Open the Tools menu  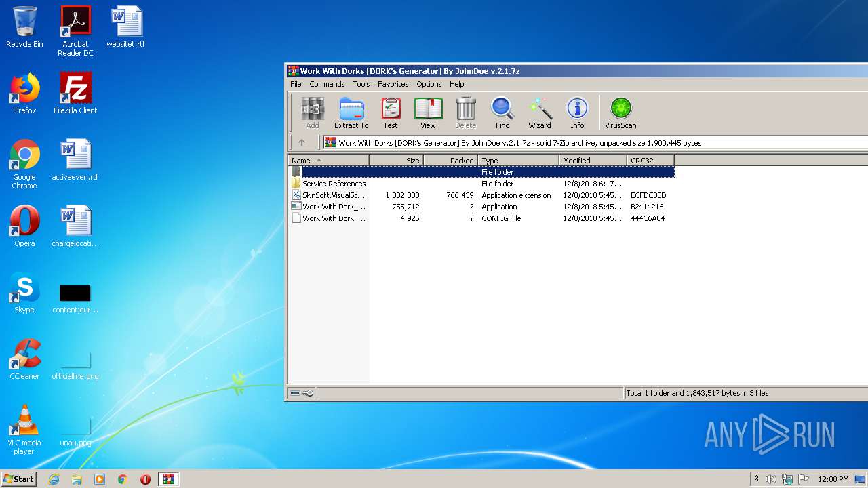coord(361,84)
